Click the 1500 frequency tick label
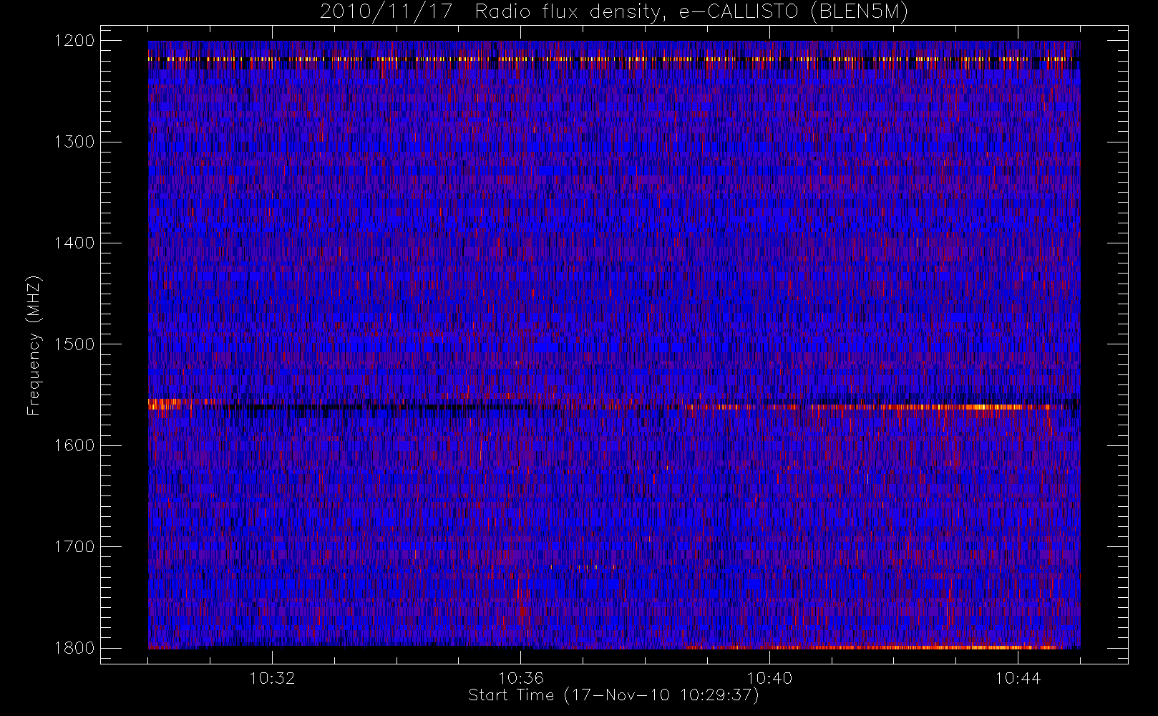The image size is (1158, 716). click(74, 344)
